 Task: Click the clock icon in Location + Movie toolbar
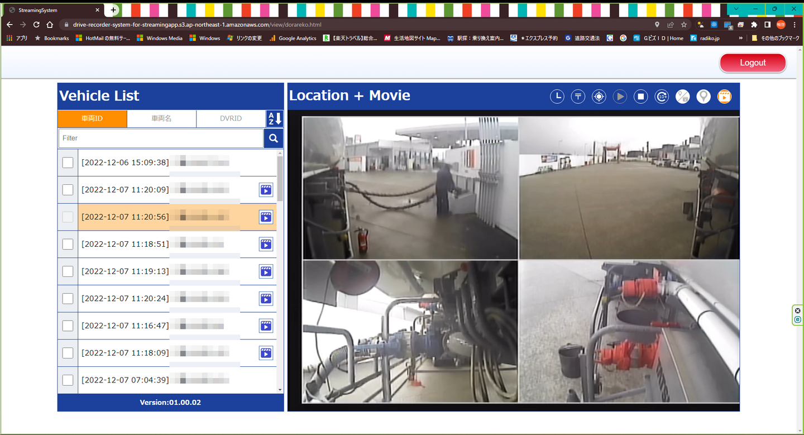tap(557, 97)
